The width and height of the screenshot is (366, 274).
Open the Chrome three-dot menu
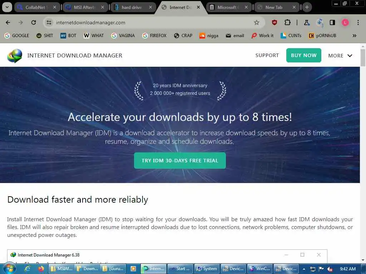[x=358, y=22]
